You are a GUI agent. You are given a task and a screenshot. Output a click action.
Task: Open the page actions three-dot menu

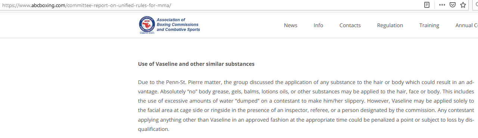(442, 5)
